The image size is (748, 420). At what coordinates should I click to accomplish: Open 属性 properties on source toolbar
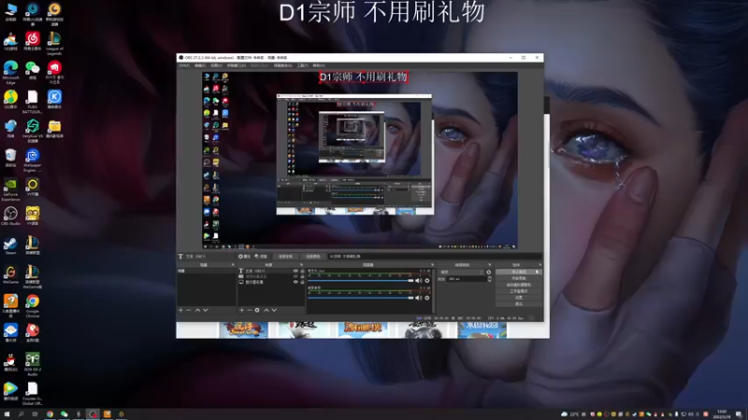point(244,257)
